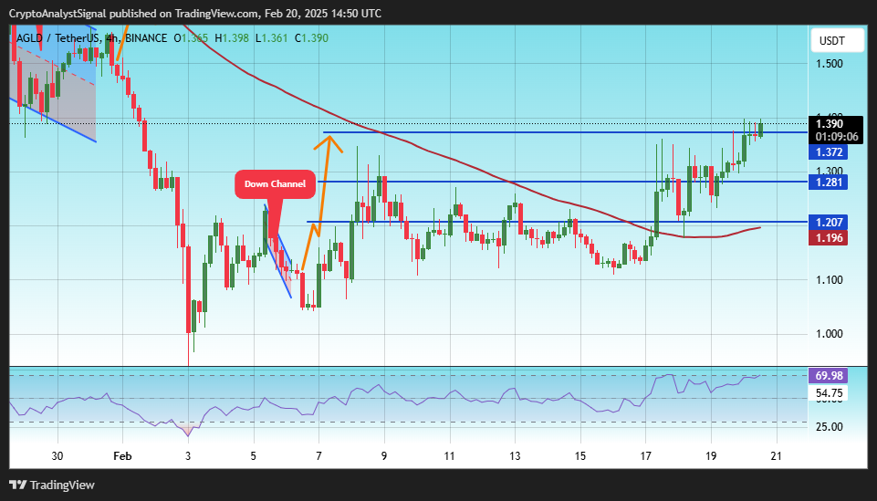
Task: Click the 'Down Channel' red callout label
Action: (275, 184)
